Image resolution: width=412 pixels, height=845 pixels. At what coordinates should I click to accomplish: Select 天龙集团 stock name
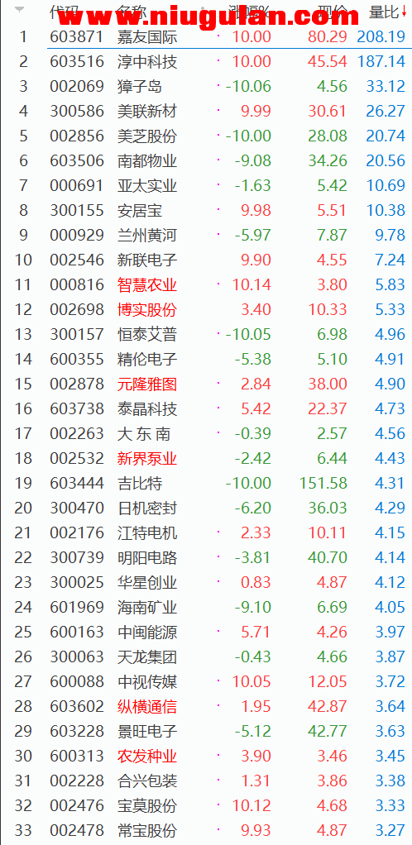point(147,657)
